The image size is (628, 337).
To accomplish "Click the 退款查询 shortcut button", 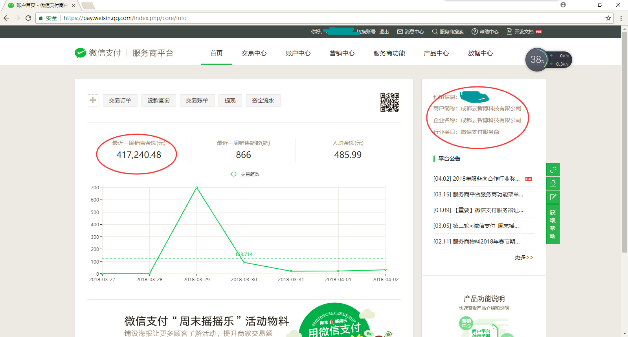I will pyautogui.click(x=159, y=101).
